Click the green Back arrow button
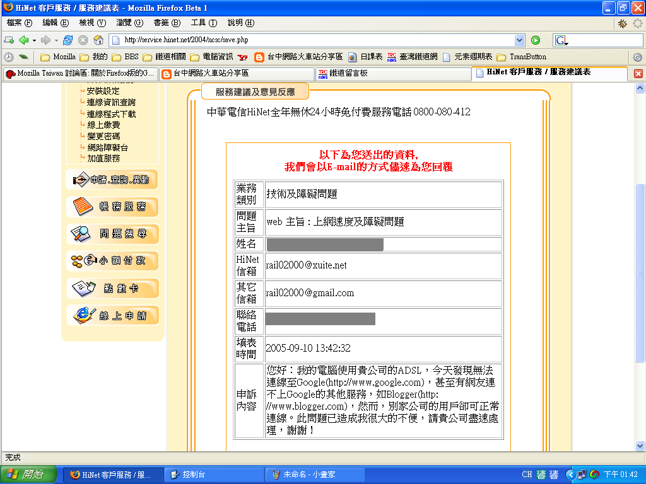This screenshot has height=484, width=646. [23, 40]
